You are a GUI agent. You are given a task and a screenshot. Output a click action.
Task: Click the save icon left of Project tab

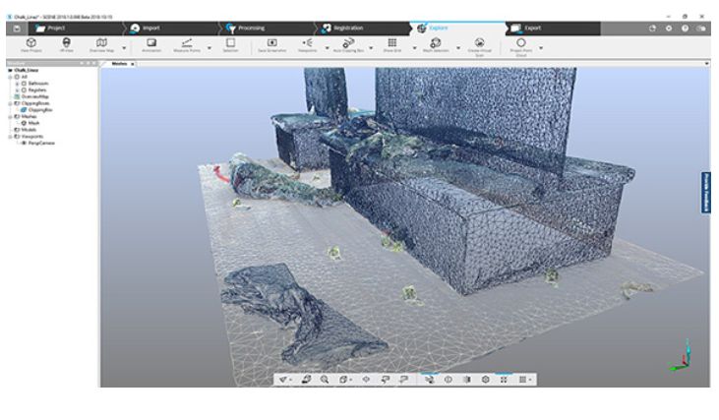[17, 29]
